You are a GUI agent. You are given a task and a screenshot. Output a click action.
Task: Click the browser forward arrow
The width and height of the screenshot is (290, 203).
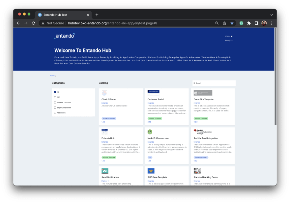[x=26, y=23]
